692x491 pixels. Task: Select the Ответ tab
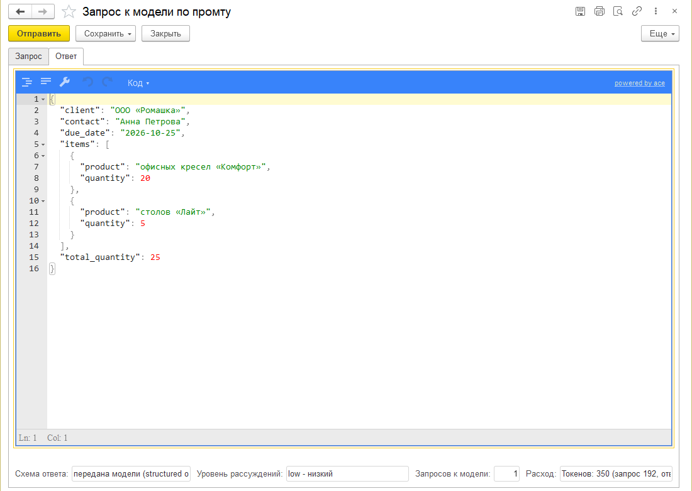click(x=66, y=57)
